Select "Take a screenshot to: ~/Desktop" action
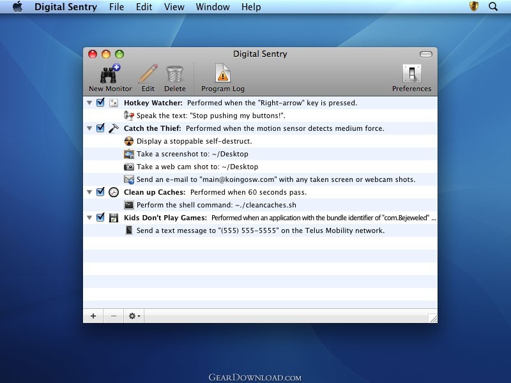The image size is (511, 383). point(192,154)
